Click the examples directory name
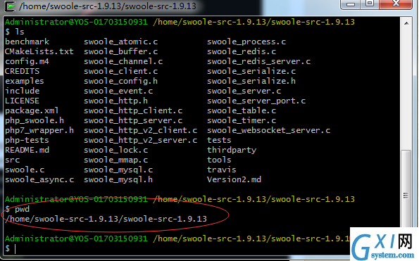Viewport: 419px width, 261px height. click(x=25, y=81)
